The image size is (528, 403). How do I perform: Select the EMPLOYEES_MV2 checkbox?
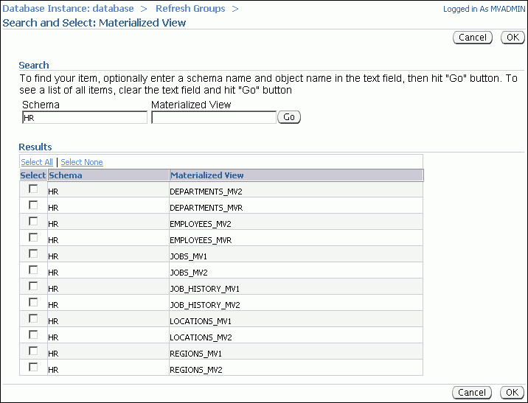pos(33,221)
